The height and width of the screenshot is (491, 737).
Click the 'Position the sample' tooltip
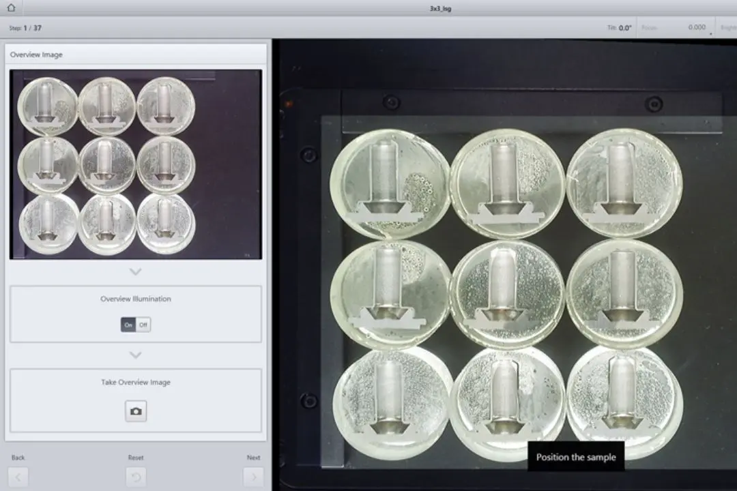(576, 457)
